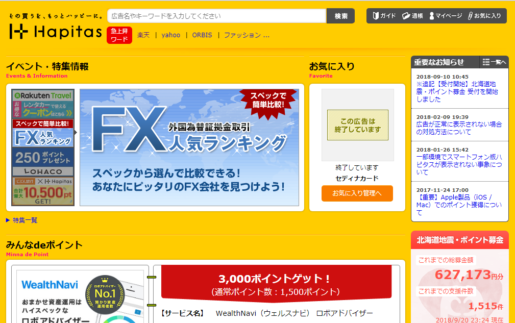Click the 検索 search button
The height and width of the screenshot is (323, 515).
click(x=341, y=16)
